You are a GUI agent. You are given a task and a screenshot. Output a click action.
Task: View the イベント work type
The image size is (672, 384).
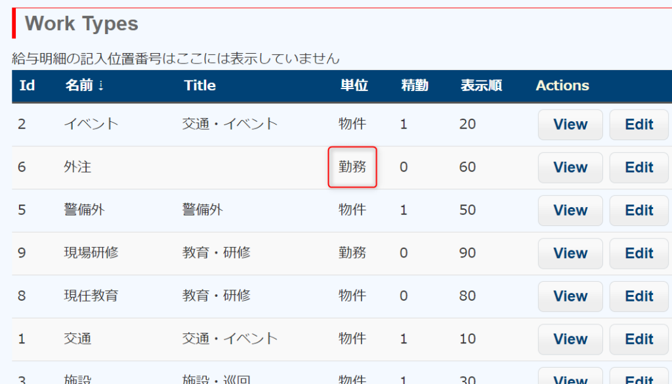pyautogui.click(x=570, y=125)
